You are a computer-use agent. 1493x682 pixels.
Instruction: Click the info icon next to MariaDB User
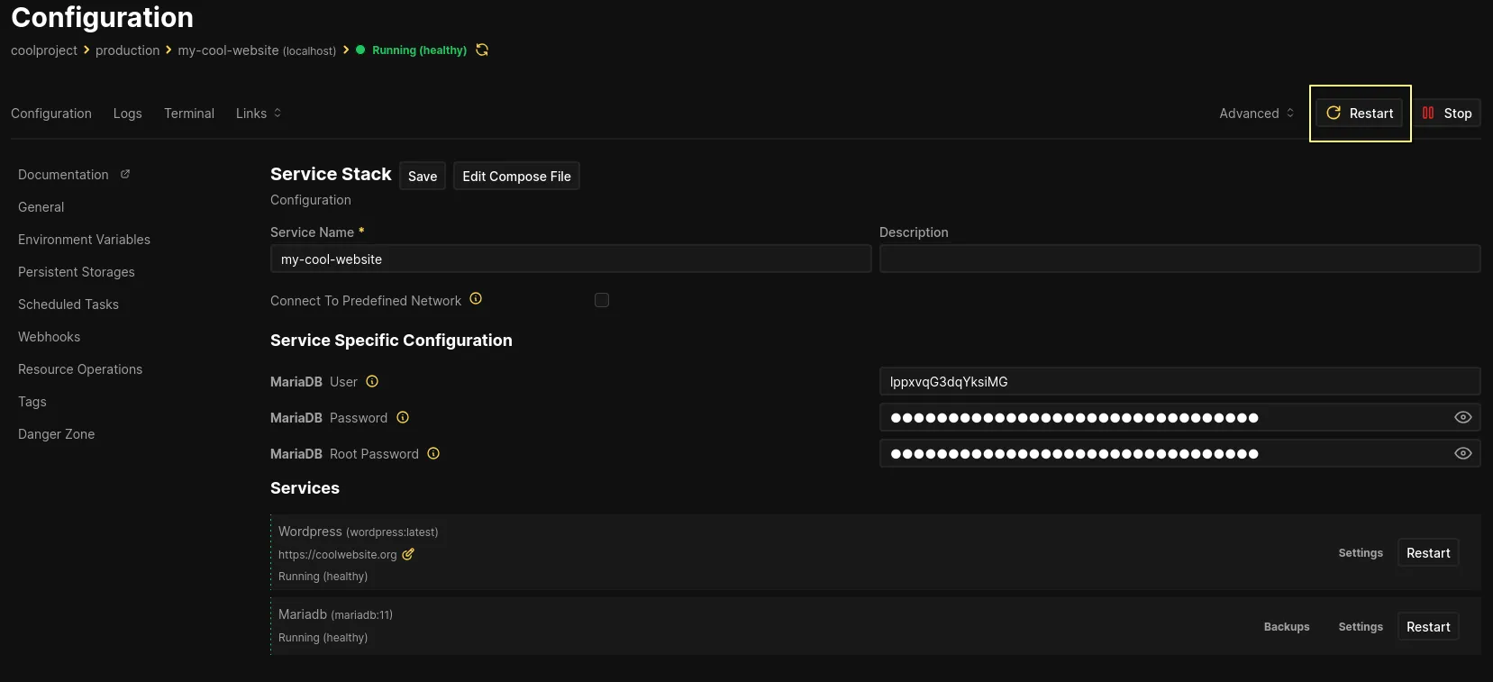tap(372, 381)
